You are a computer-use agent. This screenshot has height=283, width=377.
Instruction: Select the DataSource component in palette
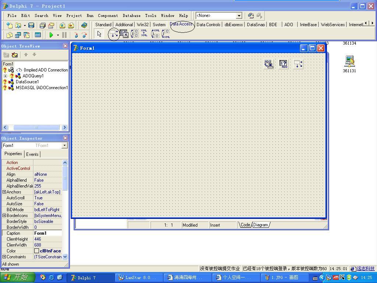pyautogui.click(x=114, y=34)
